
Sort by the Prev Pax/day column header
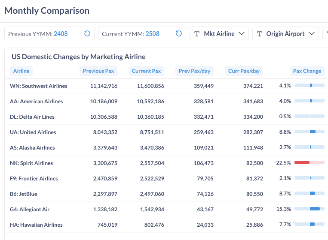pos(194,71)
